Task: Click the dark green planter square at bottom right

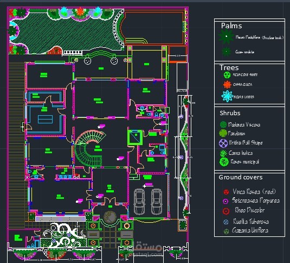Action: point(183,225)
